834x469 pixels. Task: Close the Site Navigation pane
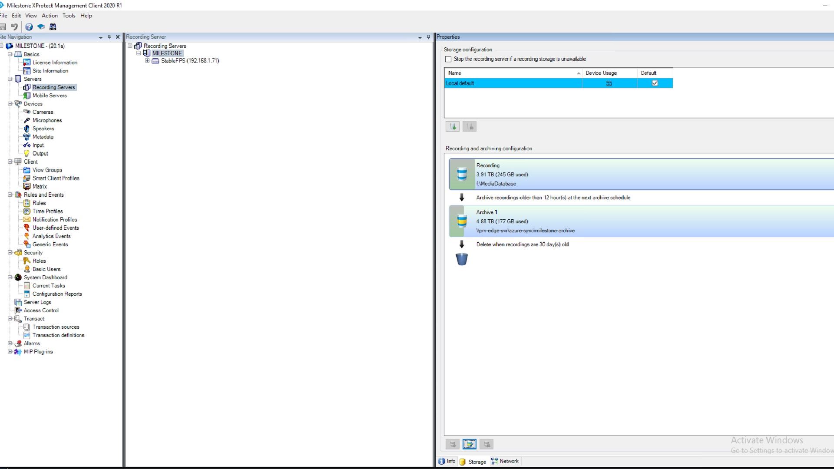coord(118,37)
